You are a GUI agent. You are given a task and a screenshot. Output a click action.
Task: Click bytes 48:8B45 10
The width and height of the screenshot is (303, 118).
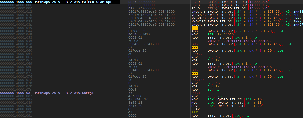coord(138,99)
